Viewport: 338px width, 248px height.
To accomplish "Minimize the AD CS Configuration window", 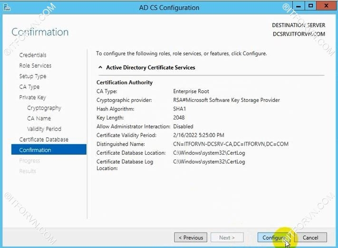I will (299, 7).
